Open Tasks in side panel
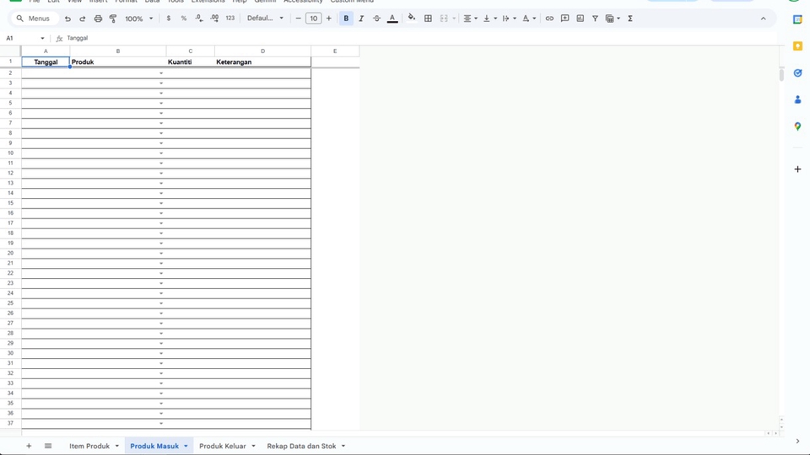This screenshot has height=455, width=810. click(x=797, y=73)
